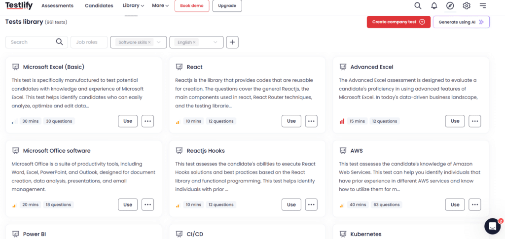Click the AWS test card icon

click(x=343, y=150)
